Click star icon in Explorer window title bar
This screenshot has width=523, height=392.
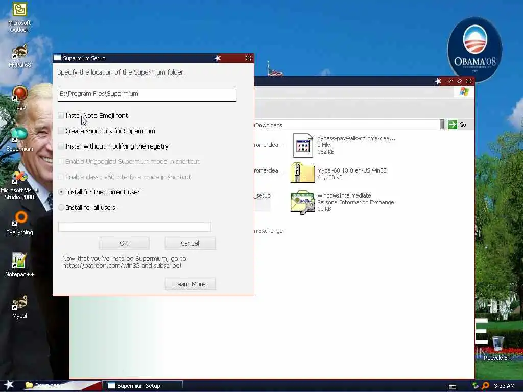tap(438, 81)
